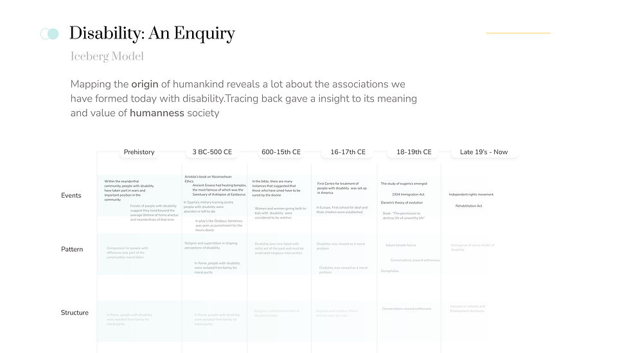Click the yellow accent line
This screenshot has width=629, height=353.
point(518,33)
